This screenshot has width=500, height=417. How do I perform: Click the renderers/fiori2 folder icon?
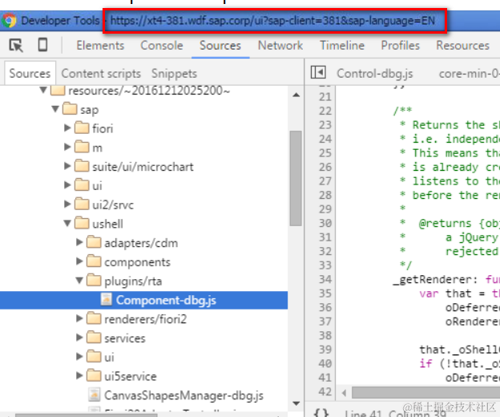(94, 318)
